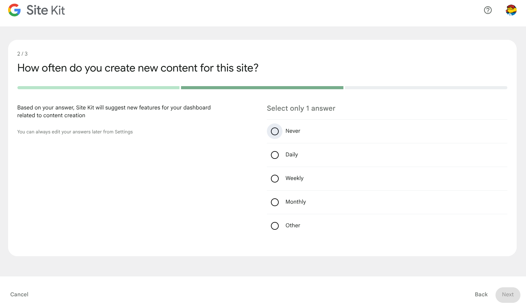526x305 pixels.
Task: Select the Other radio button
Action: (275, 226)
